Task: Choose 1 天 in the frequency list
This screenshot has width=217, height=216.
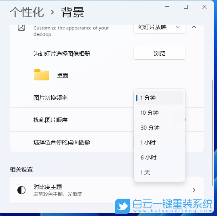Action: coord(160,172)
